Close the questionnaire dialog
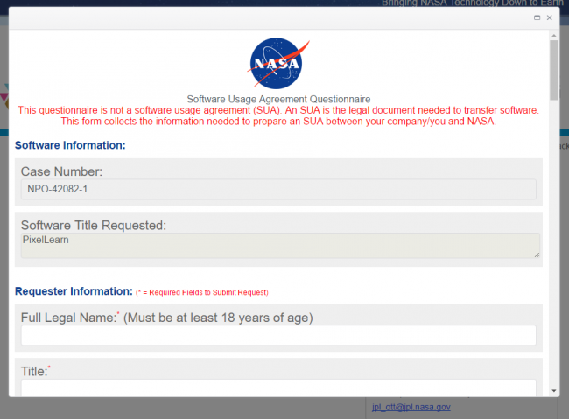The width and height of the screenshot is (569, 419). [550, 17]
